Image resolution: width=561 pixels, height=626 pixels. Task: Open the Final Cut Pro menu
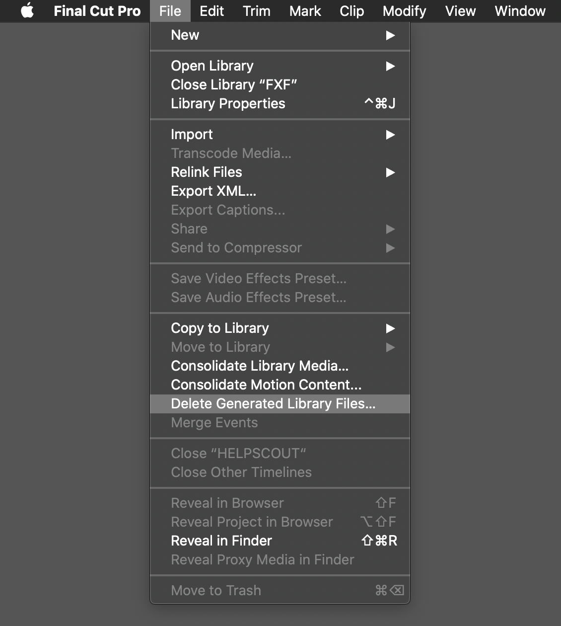pos(97,11)
